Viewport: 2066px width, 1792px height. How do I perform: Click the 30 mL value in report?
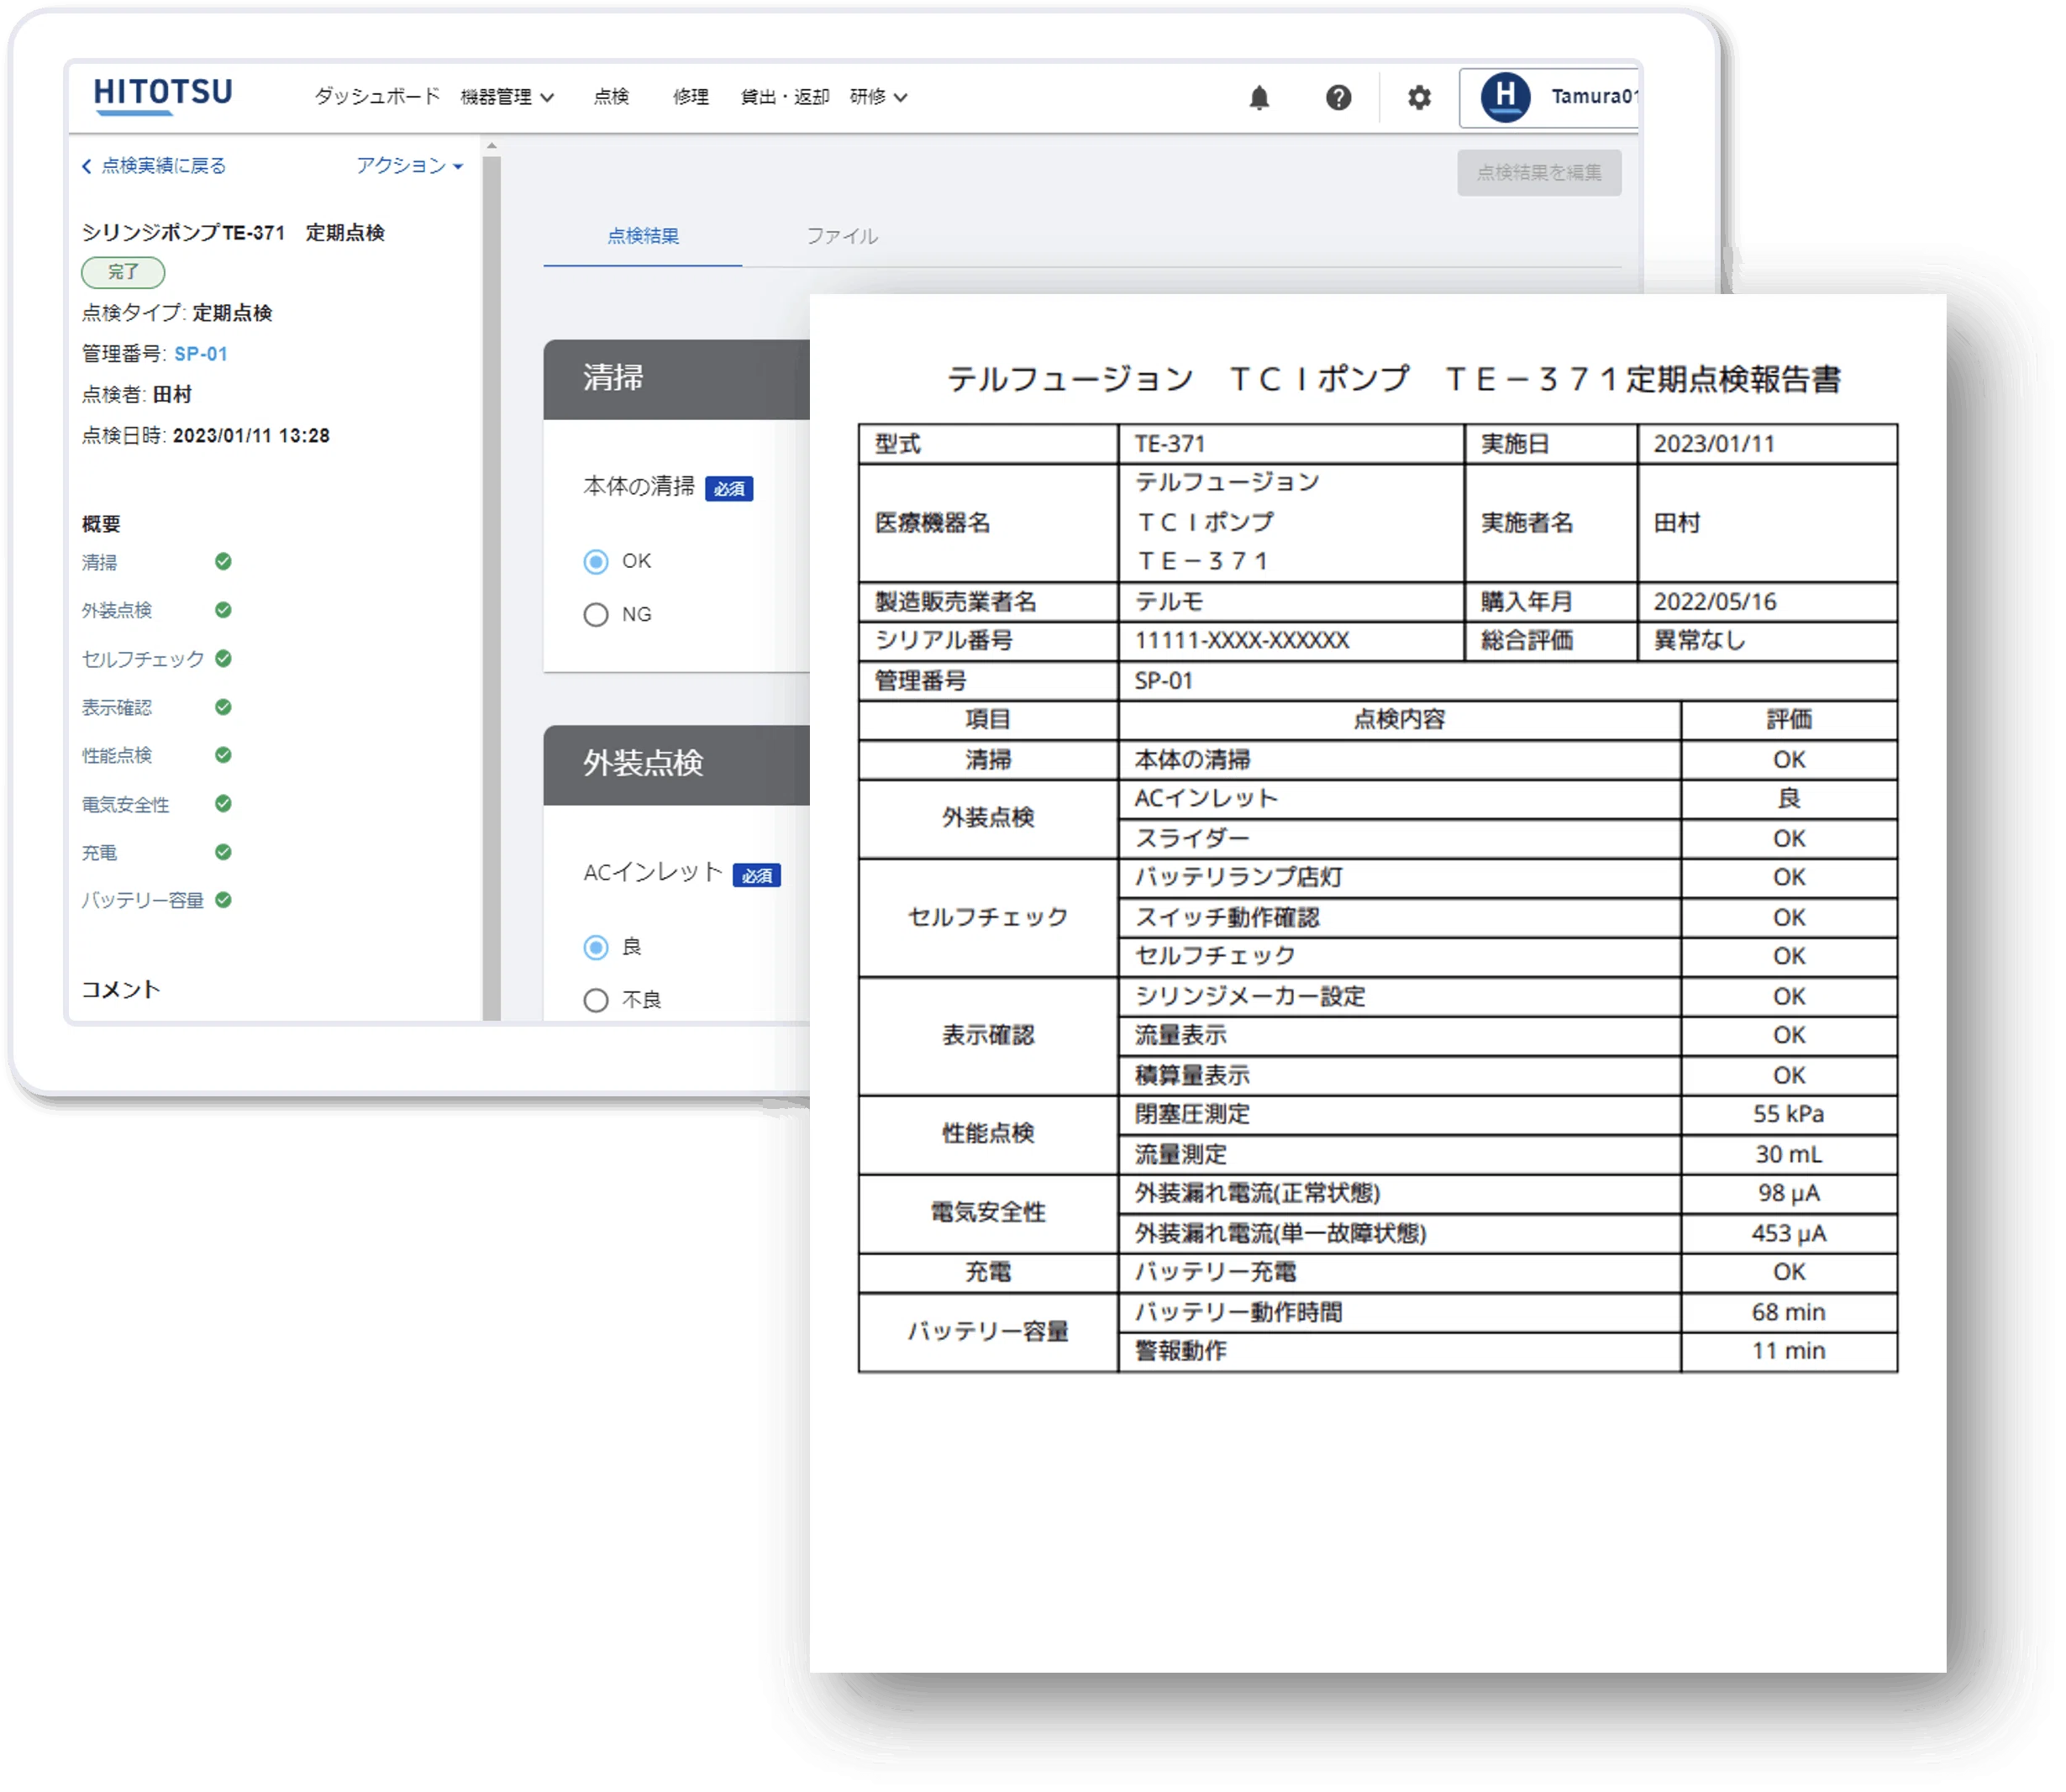click(1788, 1154)
